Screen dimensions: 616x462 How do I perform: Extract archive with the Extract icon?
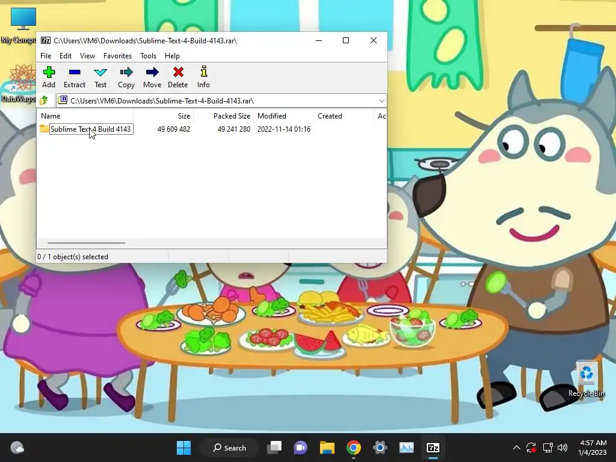(74, 77)
